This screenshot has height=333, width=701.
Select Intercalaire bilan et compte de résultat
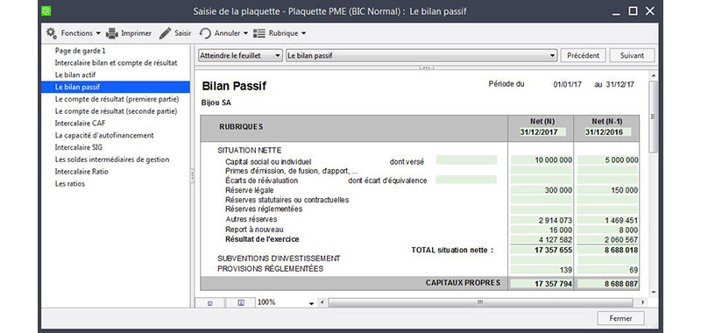(x=116, y=62)
